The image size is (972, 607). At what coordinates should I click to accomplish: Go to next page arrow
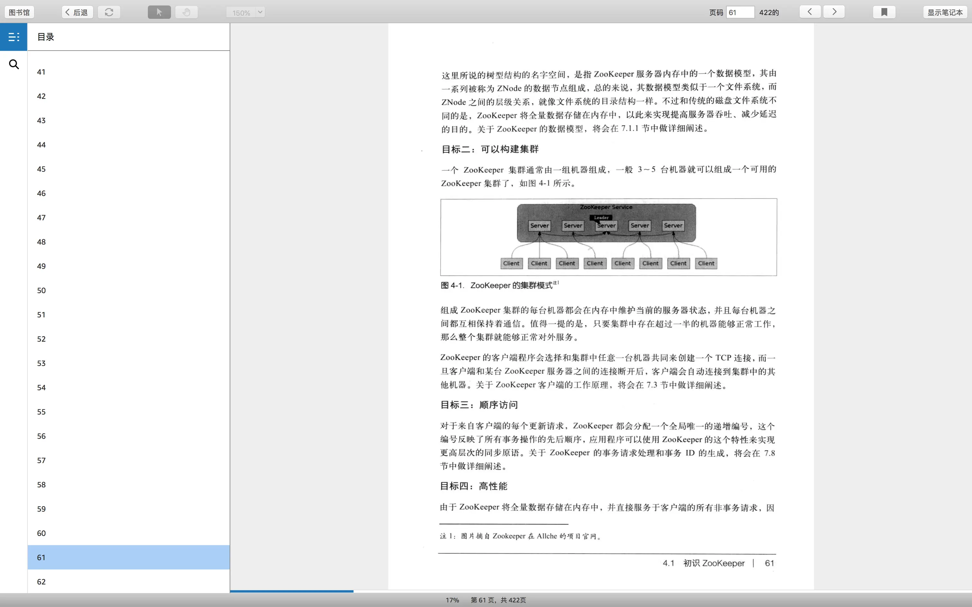[834, 12]
